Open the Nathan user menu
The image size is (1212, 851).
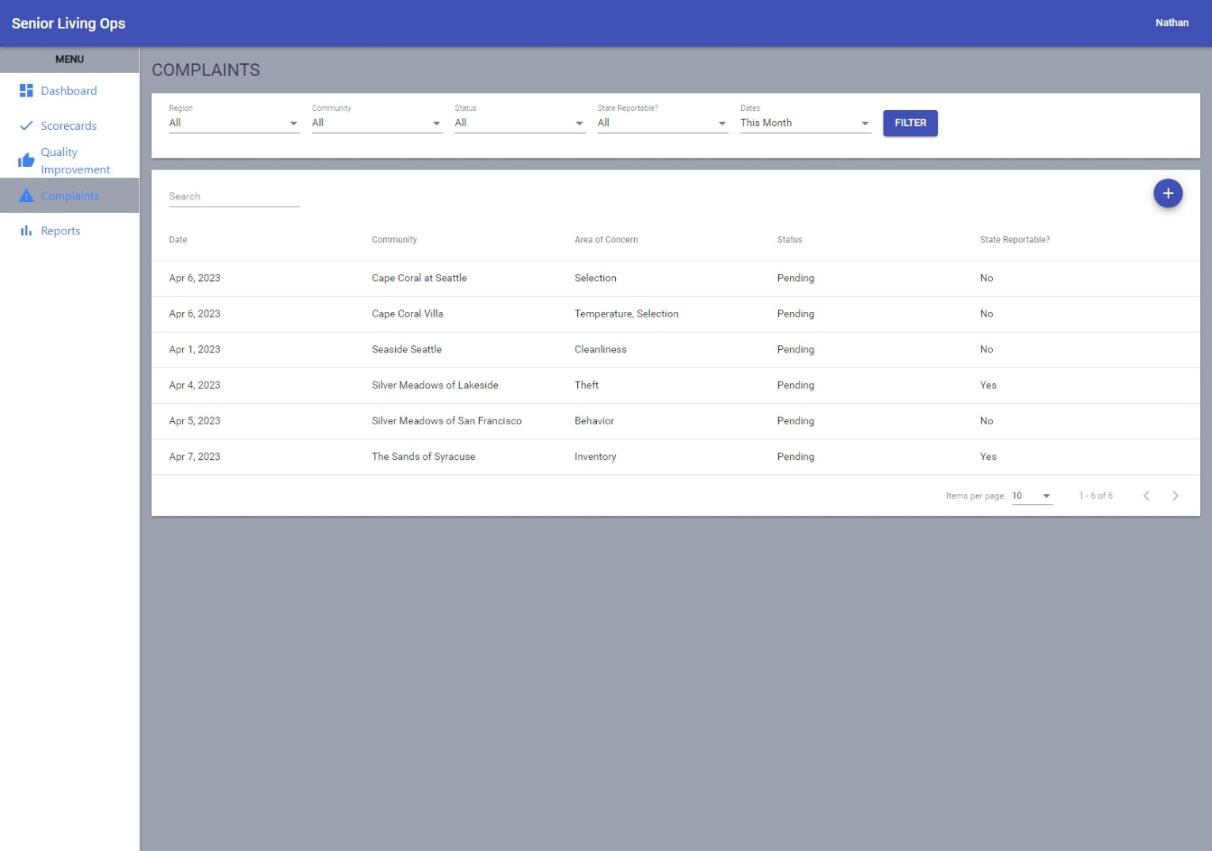[1172, 23]
